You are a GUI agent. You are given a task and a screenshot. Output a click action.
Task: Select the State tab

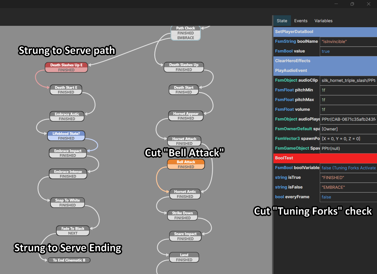[282, 21]
